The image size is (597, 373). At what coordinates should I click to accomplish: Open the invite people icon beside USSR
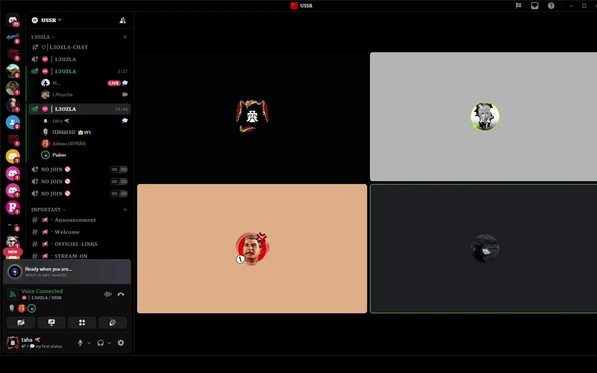(x=123, y=20)
